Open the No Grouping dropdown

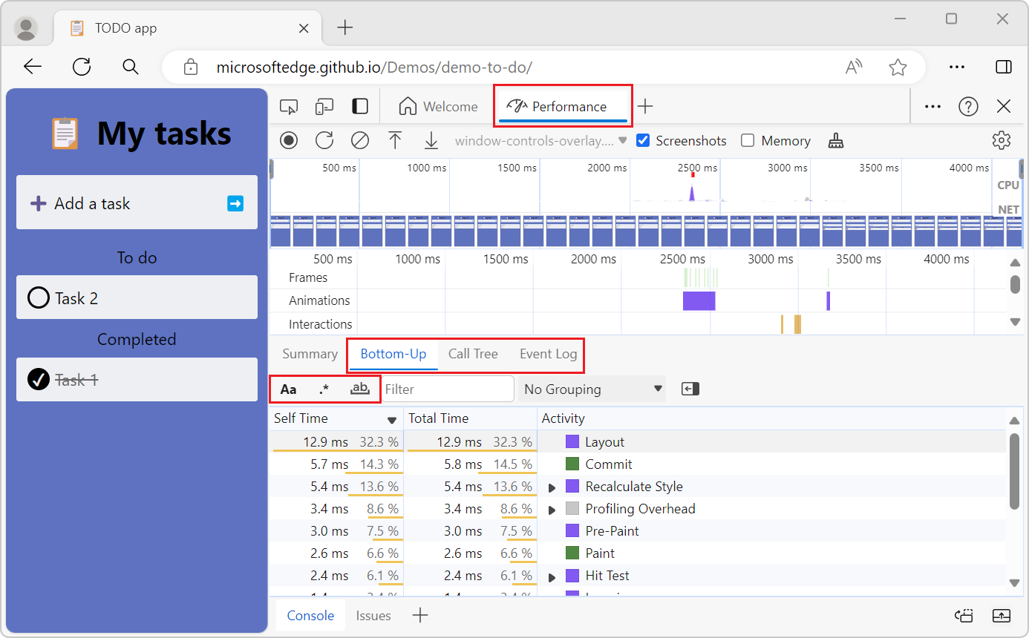coord(592,389)
